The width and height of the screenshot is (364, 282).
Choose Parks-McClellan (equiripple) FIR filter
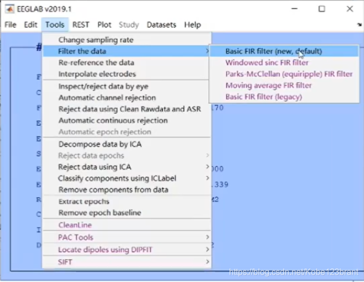pyautogui.click(x=284, y=74)
